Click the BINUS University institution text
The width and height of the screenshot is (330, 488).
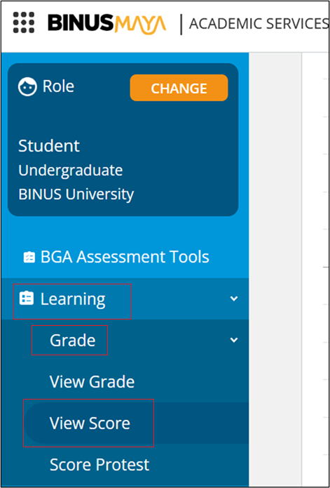[76, 194]
